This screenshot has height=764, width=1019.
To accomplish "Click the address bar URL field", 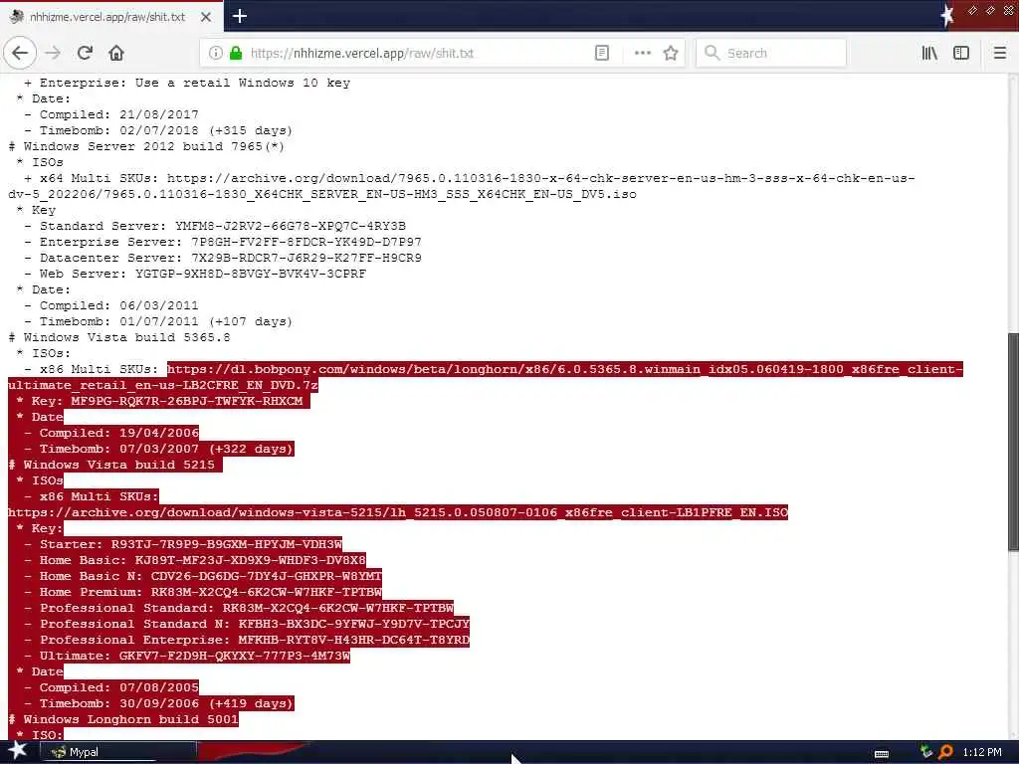I will [416, 54].
